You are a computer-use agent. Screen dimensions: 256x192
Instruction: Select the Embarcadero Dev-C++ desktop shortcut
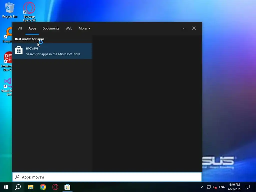tap(6, 61)
